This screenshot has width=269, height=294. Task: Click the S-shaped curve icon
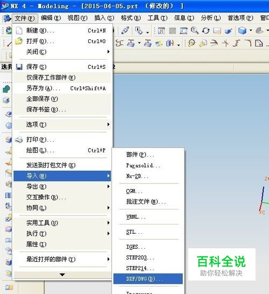pos(236,43)
